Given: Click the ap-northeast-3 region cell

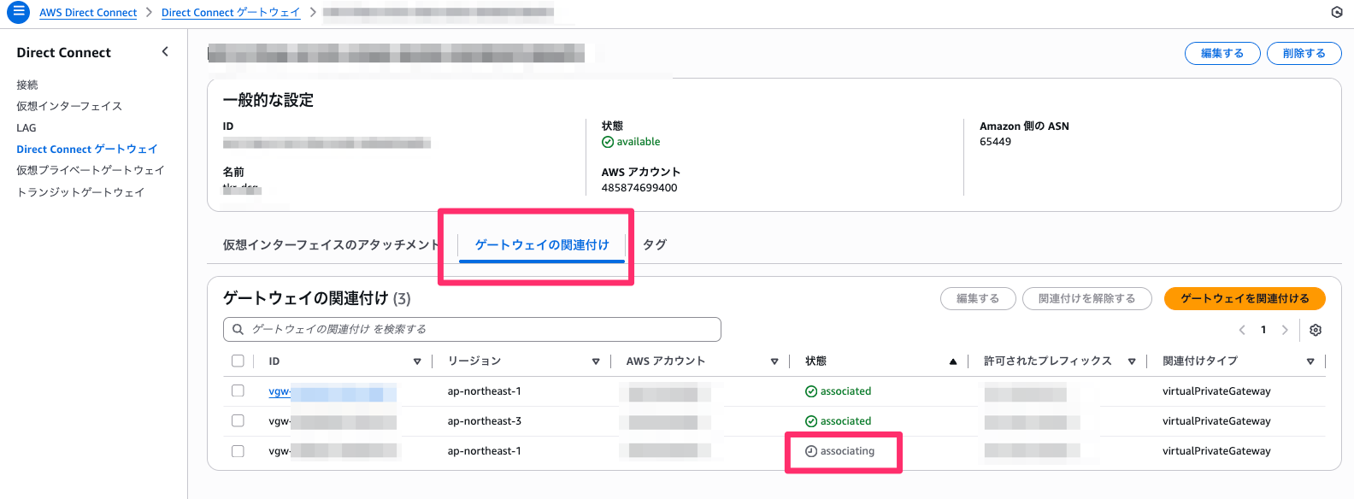Looking at the screenshot, I should [485, 421].
